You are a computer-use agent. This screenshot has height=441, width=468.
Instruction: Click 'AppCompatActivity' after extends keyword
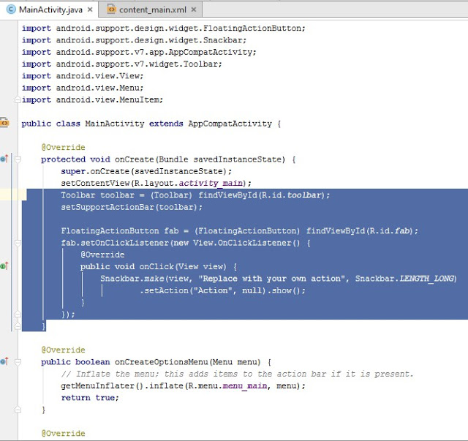[x=230, y=124]
